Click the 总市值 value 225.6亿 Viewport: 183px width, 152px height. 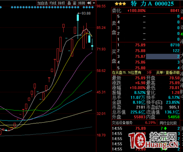138,112
